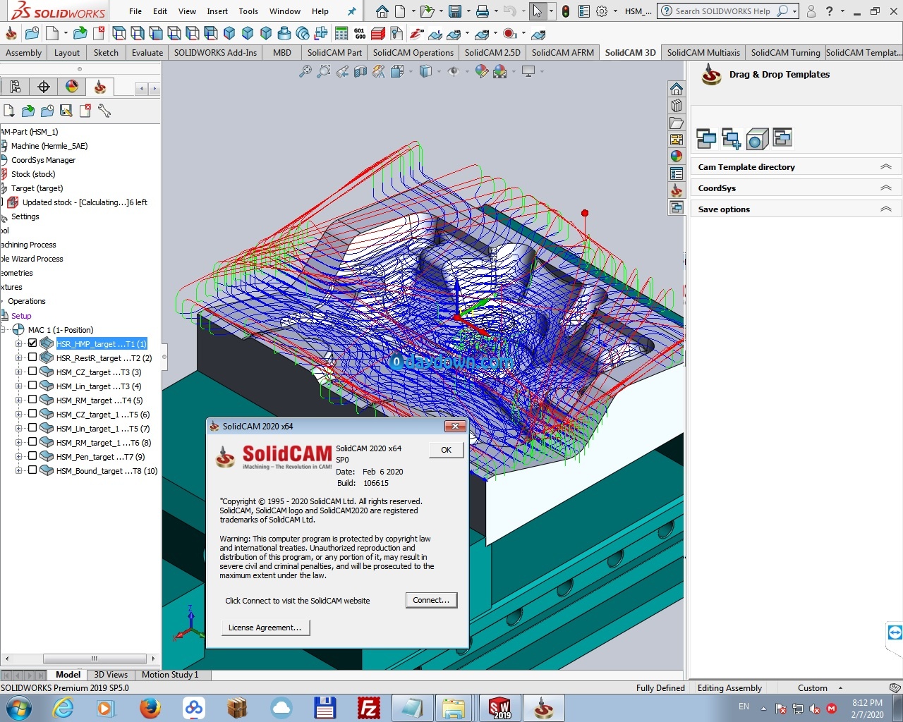Screen dimensions: 903x722
Task: Click the template icon with cube and circle
Action: coord(757,138)
